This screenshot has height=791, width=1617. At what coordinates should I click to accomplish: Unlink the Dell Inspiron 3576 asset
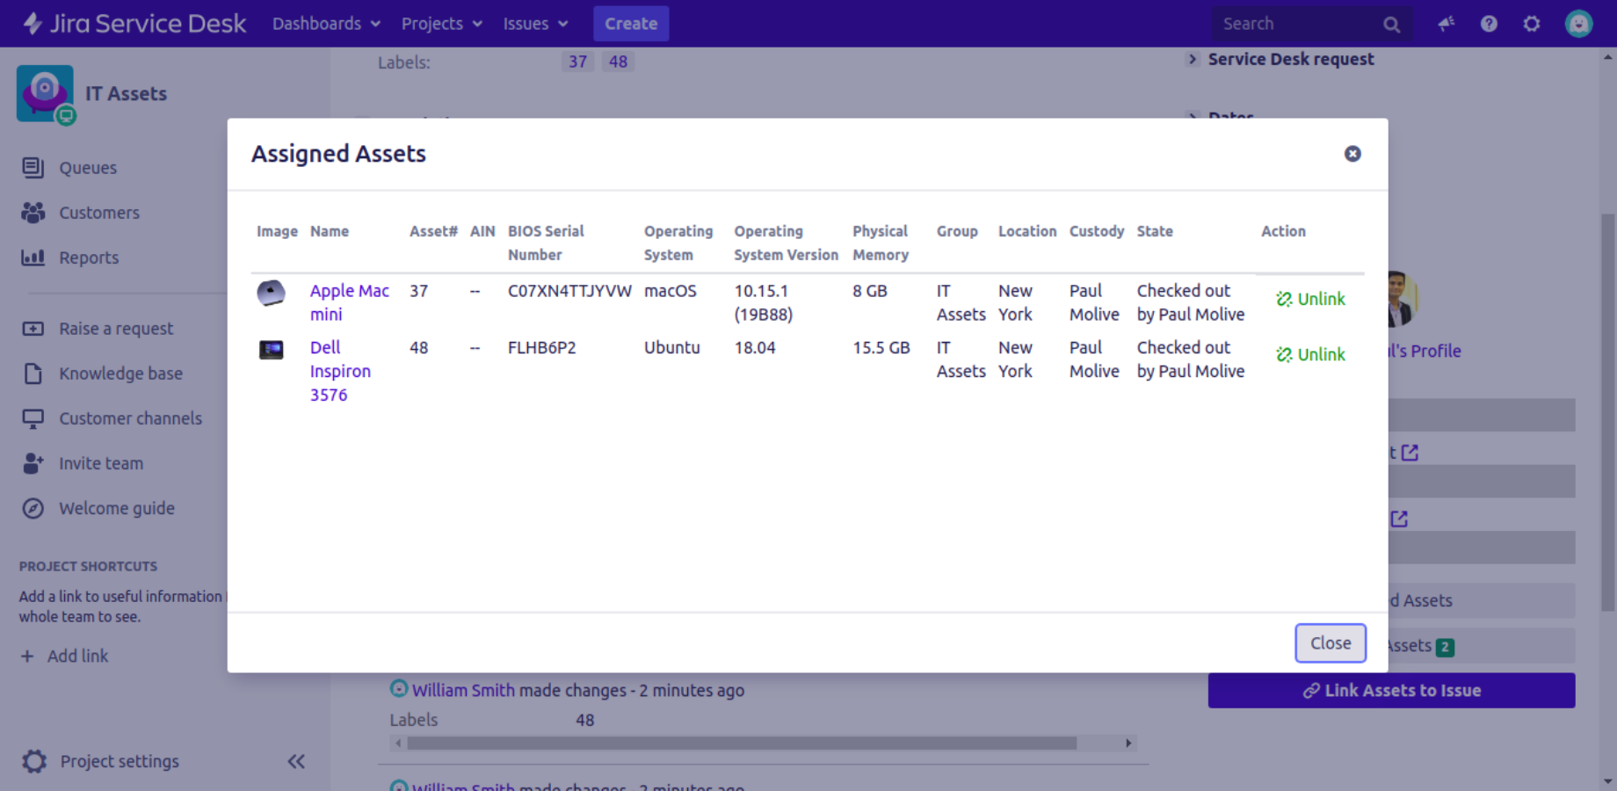tap(1310, 354)
